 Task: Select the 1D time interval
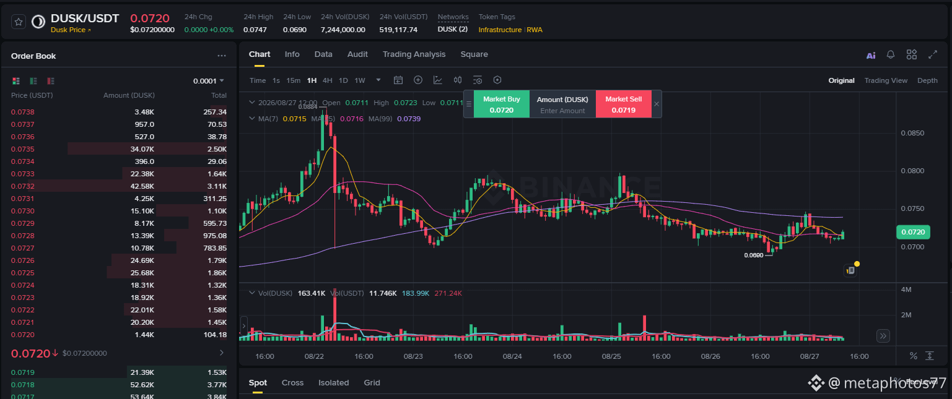(343, 80)
